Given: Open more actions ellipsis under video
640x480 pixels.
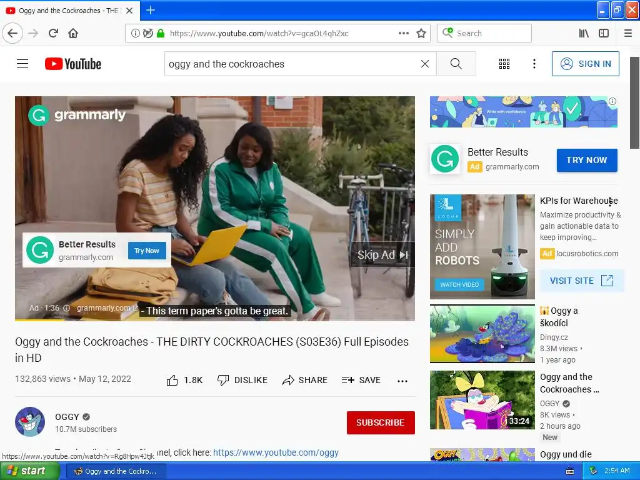Looking at the screenshot, I should tap(402, 381).
